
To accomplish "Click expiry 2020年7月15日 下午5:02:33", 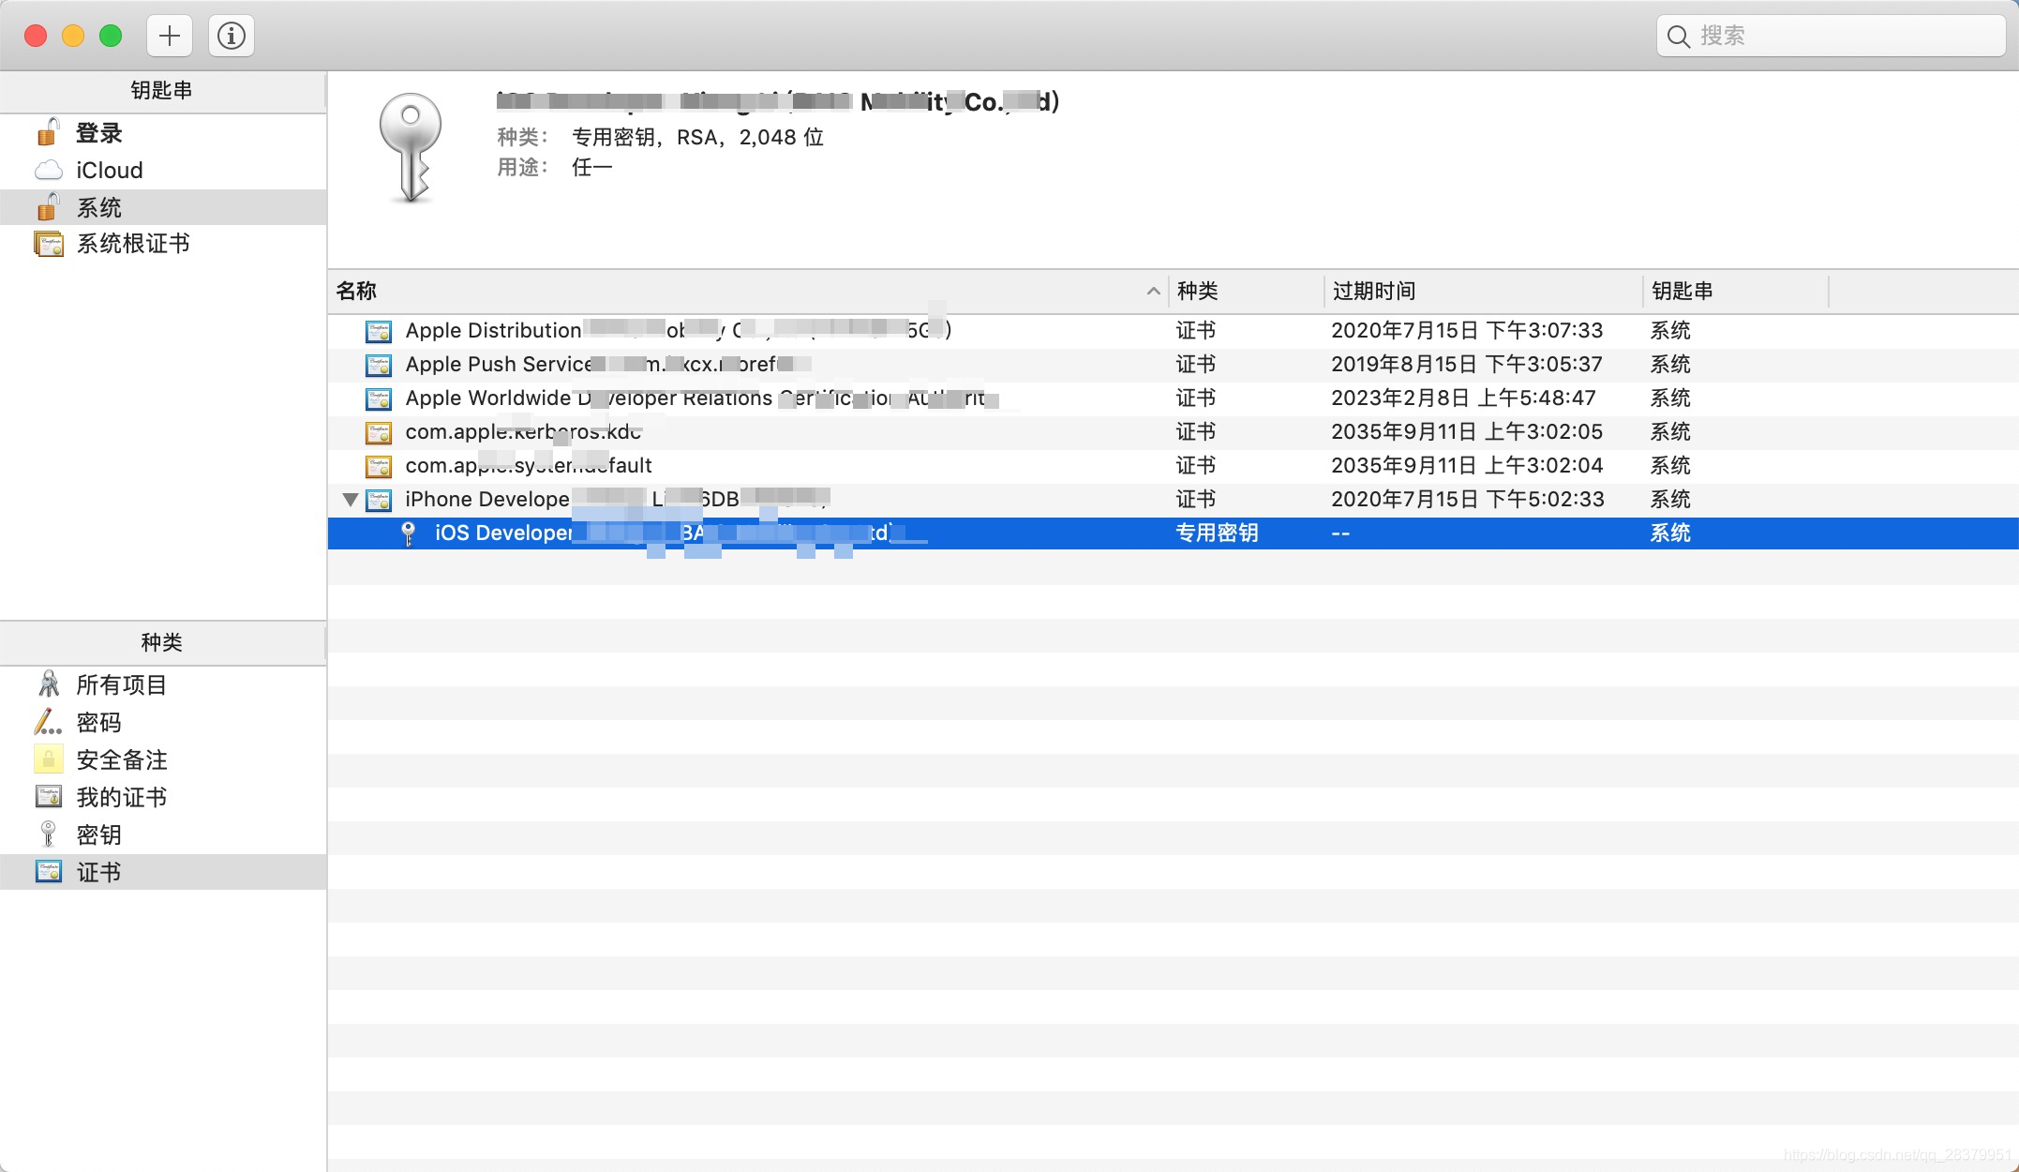I will [x=1468, y=499].
